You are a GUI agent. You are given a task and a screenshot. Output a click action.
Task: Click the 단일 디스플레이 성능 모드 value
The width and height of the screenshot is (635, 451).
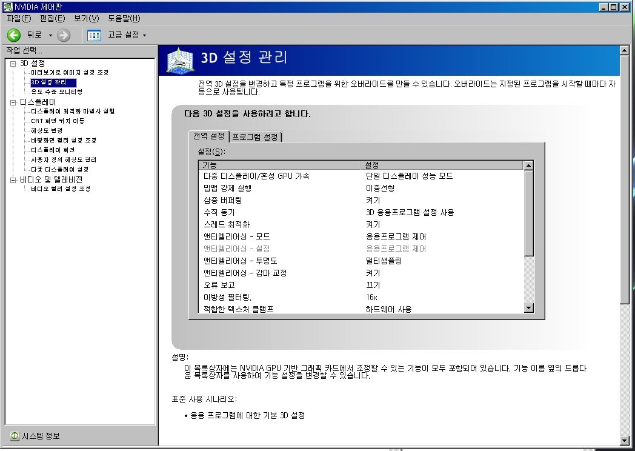[409, 176]
